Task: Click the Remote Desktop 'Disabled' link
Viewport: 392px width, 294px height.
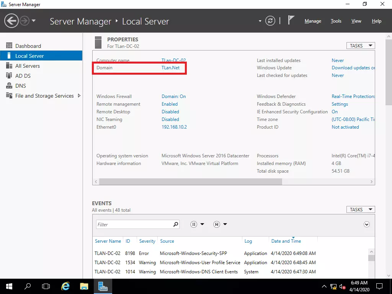Action: tap(170, 112)
